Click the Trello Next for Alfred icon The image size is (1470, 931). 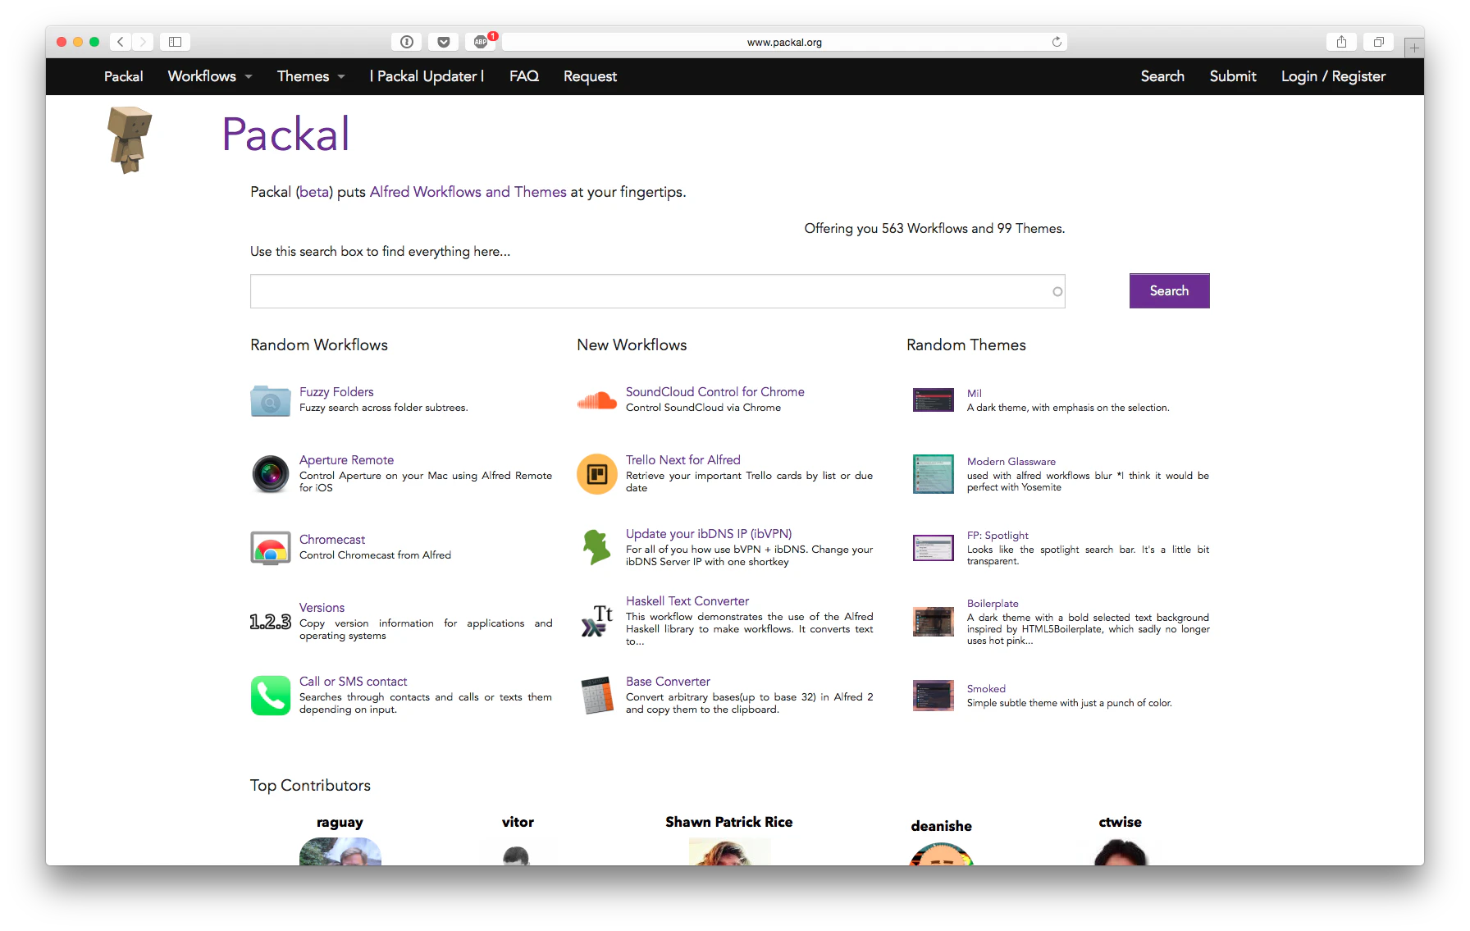(x=596, y=474)
